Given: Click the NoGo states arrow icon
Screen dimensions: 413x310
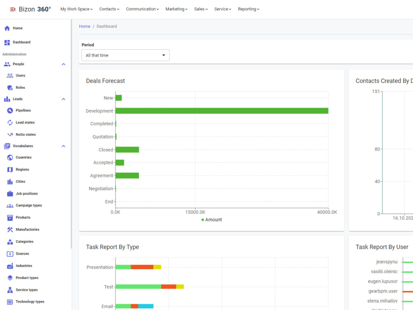Looking at the screenshot, I should click(10, 134).
